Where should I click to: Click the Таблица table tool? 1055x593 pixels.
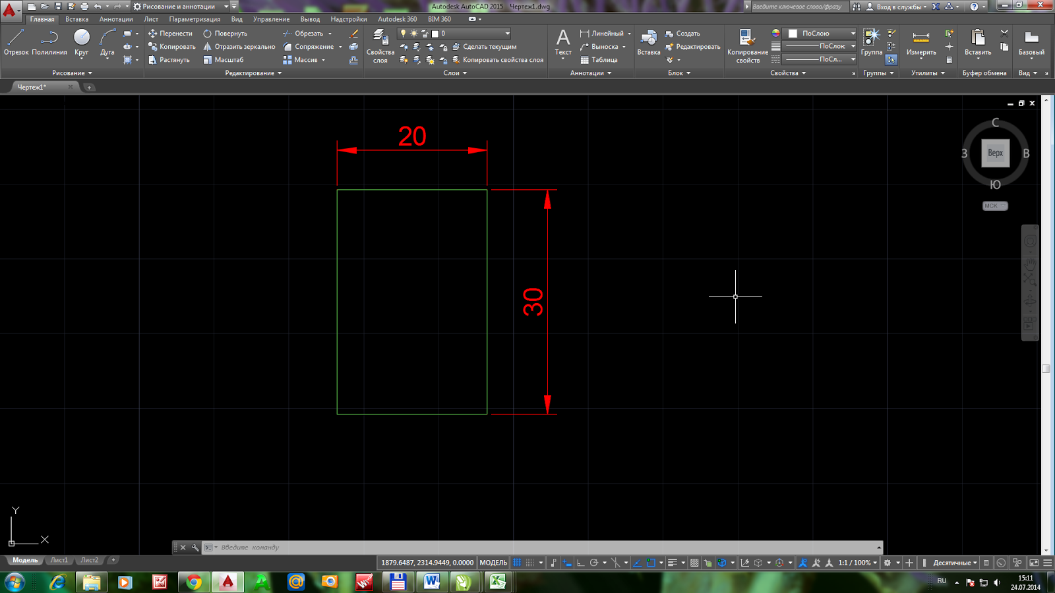pos(599,60)
